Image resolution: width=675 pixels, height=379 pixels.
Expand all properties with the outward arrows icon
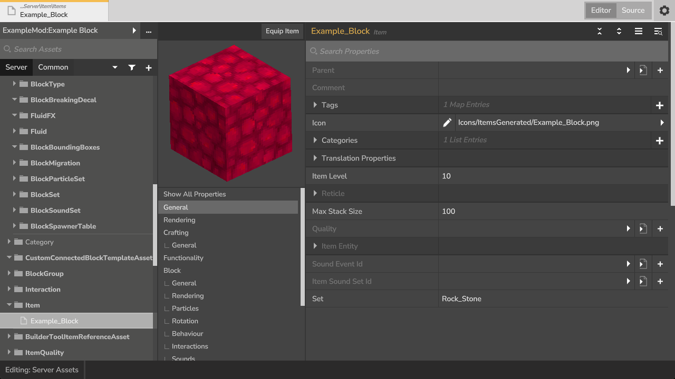click(x=619, y=32)
